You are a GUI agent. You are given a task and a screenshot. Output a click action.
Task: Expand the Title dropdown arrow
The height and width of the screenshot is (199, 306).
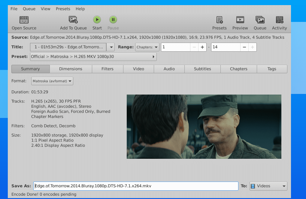(111, 47)
